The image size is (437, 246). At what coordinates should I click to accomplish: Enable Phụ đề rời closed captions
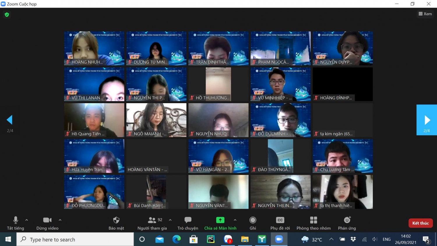[280, 220]
